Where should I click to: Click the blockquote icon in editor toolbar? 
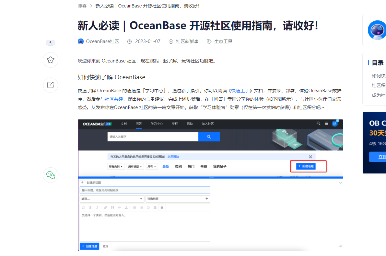[112, 208]
